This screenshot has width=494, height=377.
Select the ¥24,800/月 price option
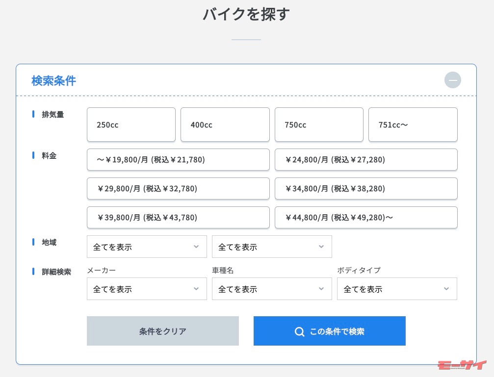(365, 159)
